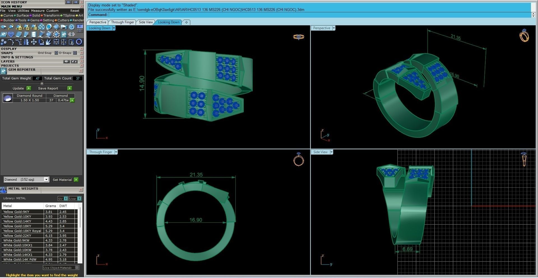
Task: Click the command history scroll down arrow
Action: 533,16
